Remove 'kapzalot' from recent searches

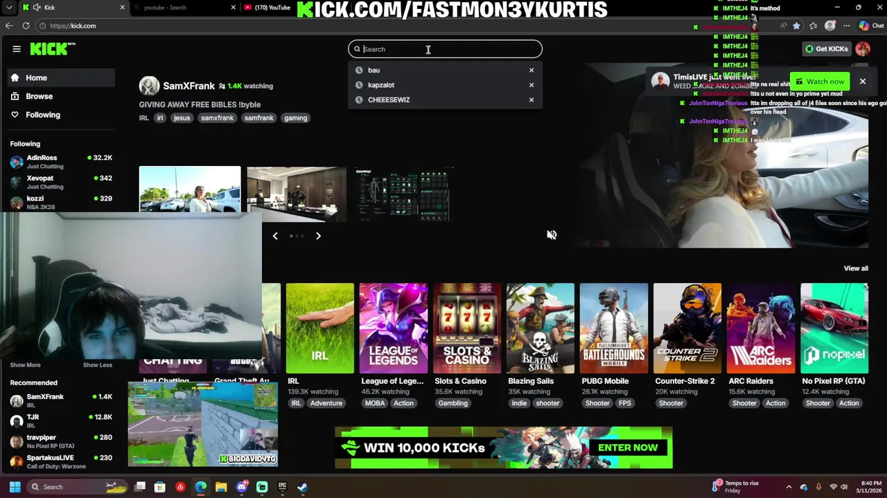click(532, 85)
